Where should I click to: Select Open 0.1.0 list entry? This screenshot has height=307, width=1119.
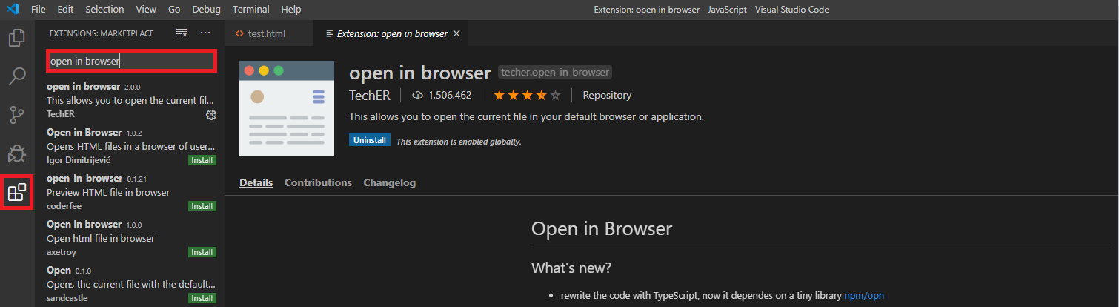coord(130,284)
